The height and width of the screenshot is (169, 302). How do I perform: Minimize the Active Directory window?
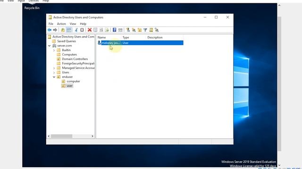click(x=205, y=17)
